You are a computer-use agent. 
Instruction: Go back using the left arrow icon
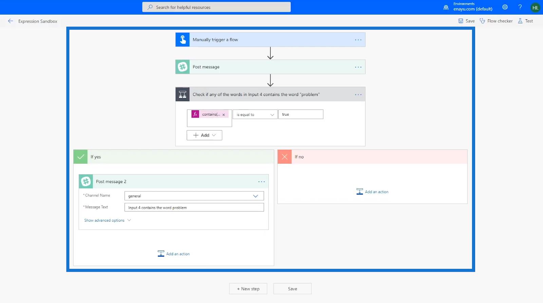coord(11,21)
